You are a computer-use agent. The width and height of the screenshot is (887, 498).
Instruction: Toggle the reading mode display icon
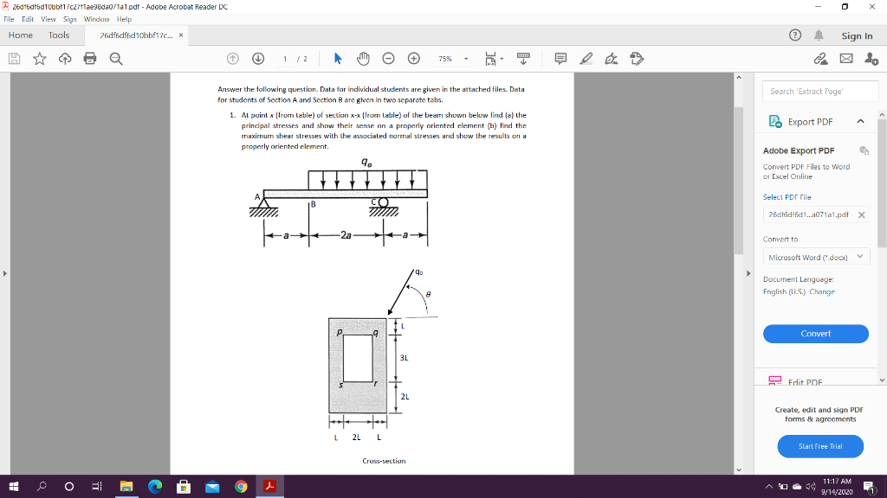point(521,58)
